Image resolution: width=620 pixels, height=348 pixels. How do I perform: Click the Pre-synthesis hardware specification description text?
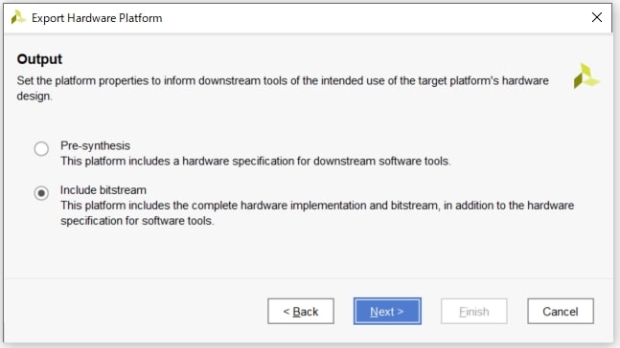[256, 161]
